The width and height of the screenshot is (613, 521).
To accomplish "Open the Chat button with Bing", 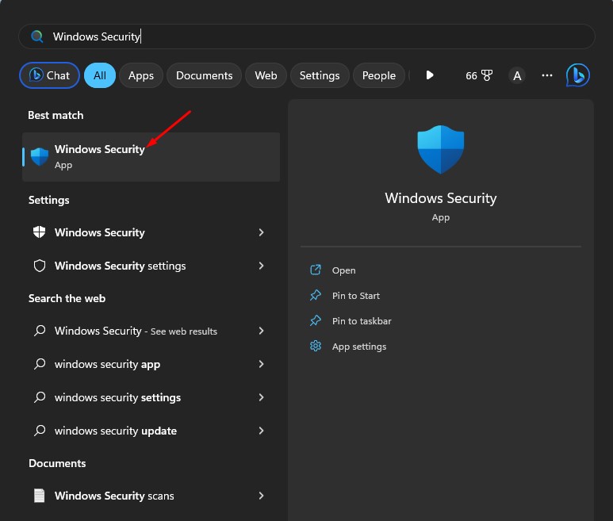I will 49,75.
